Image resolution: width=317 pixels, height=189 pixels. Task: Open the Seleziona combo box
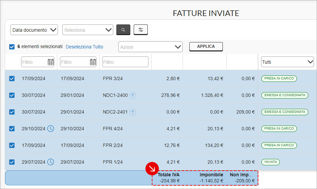(88, 30)
